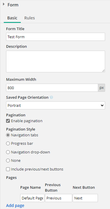This screenshot has width=110, height=209.
Task: Open the Saved Page Orientation dropdown
Action: pyautogui.click(x=55, y=105)
